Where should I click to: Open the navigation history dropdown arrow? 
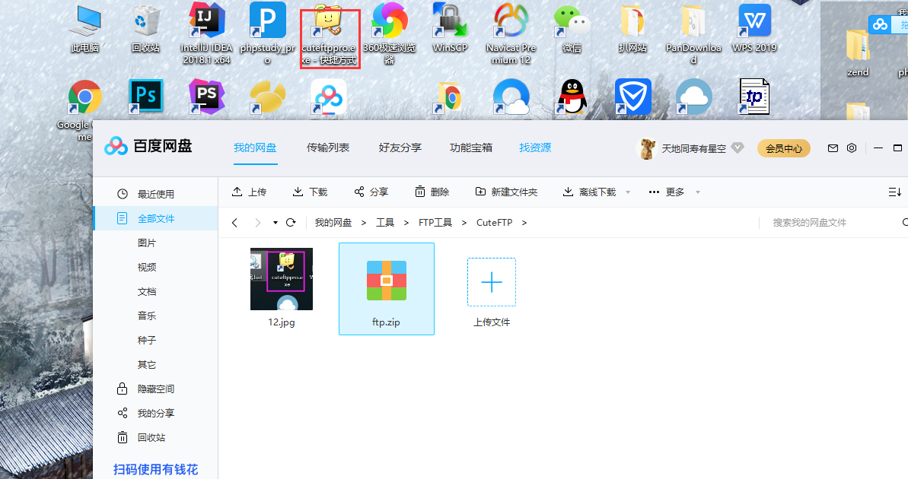275,223
